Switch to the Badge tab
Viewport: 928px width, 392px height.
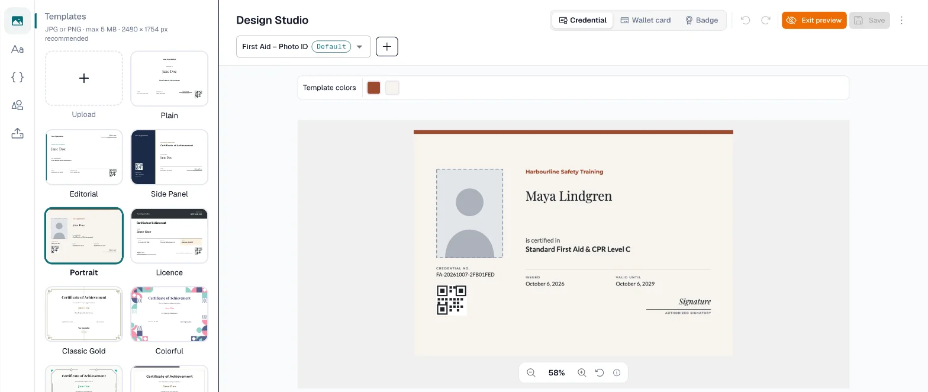(x=701, y=20)
